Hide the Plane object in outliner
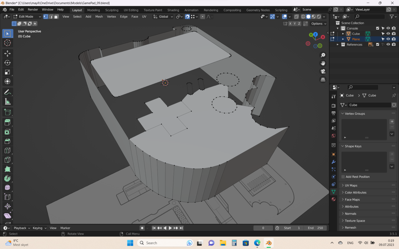 point(388,39)
